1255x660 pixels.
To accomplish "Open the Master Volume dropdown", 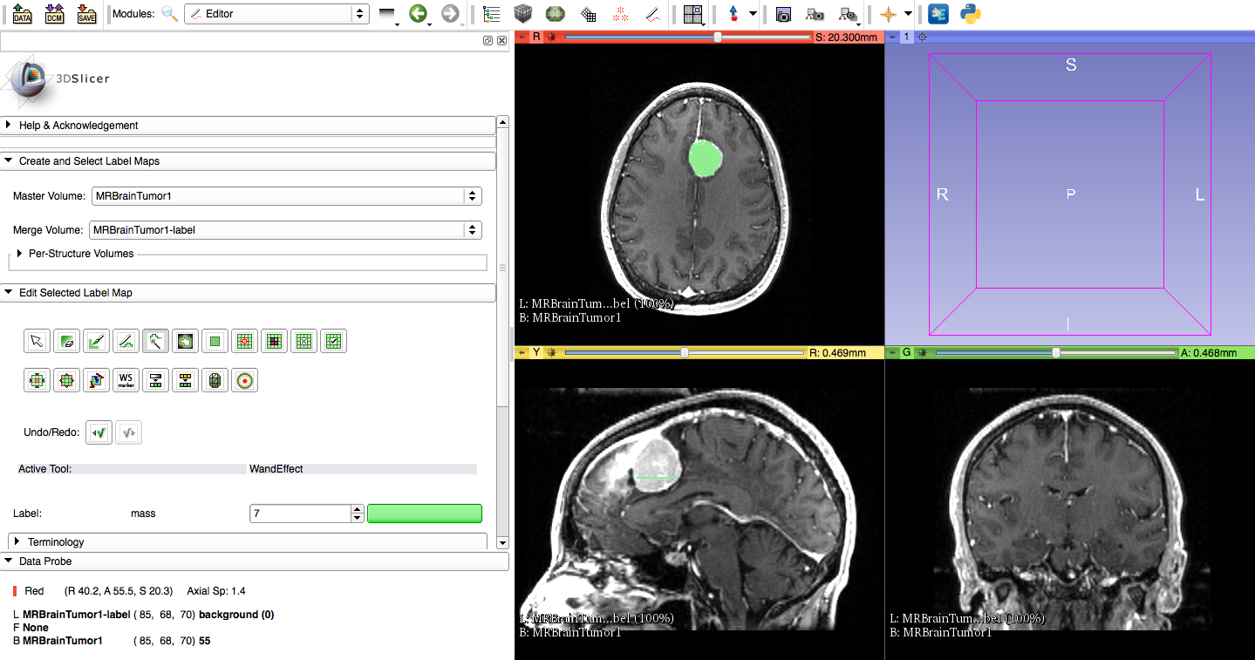I will coord(286,196).
